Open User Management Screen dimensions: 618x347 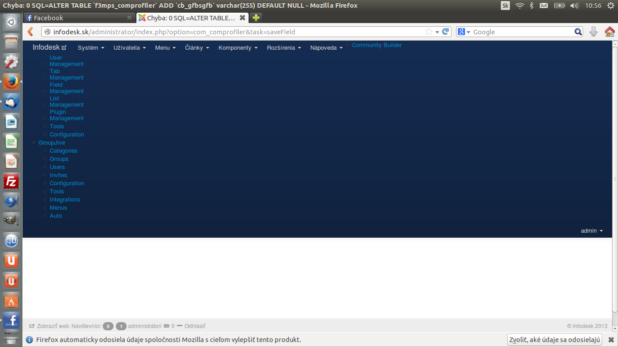67,61
